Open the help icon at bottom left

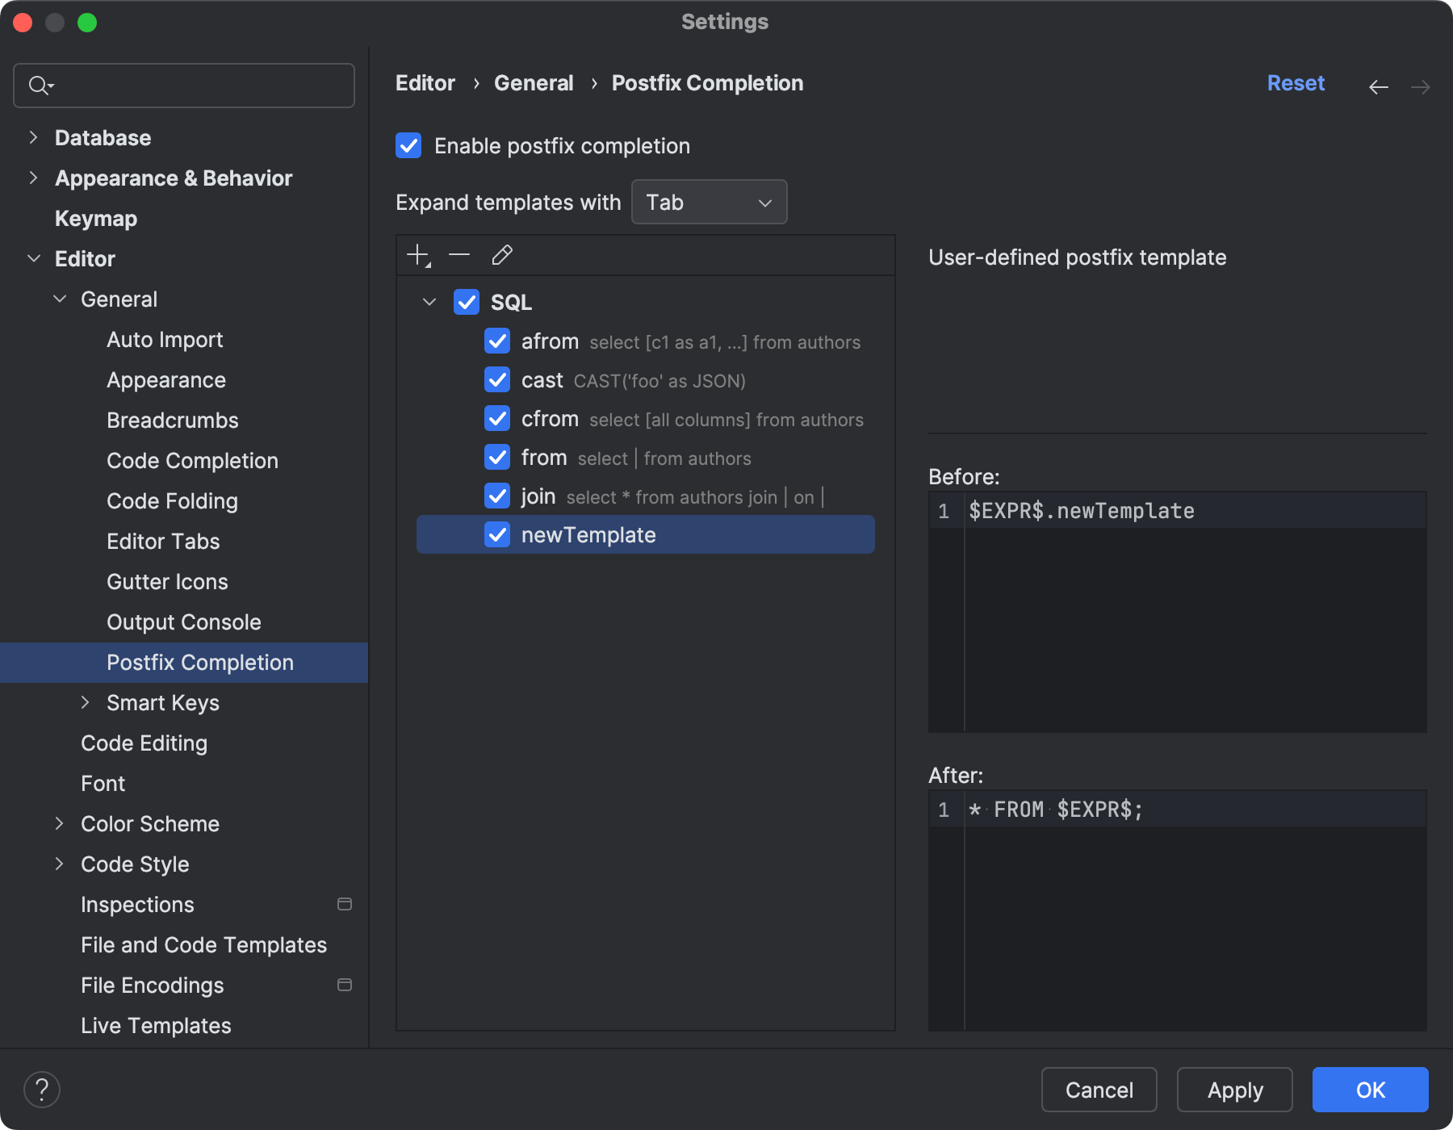(43, 1089)
